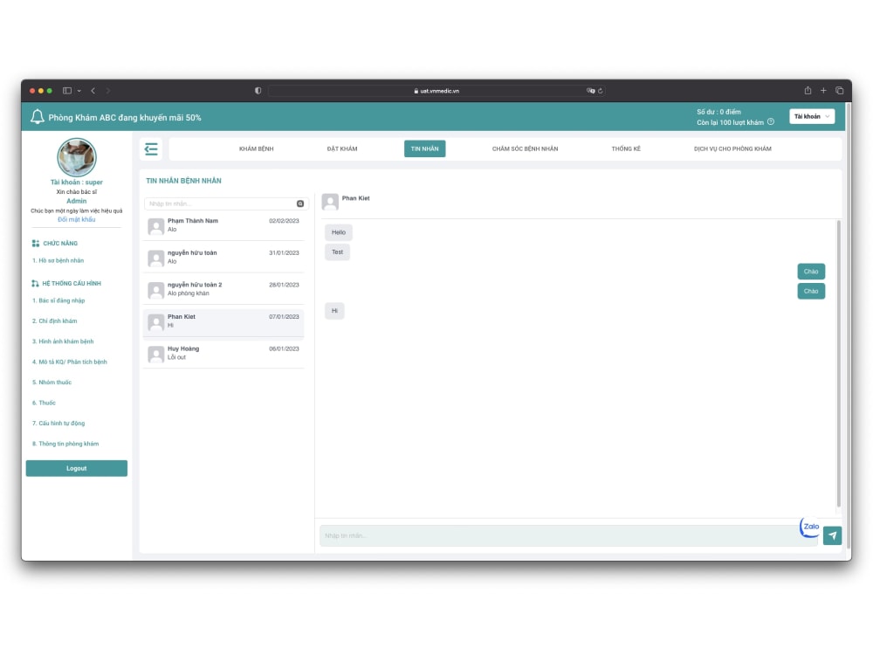Click the Safari sidebar toggle icon
873x655 pixels.
(x=67, y=91)
